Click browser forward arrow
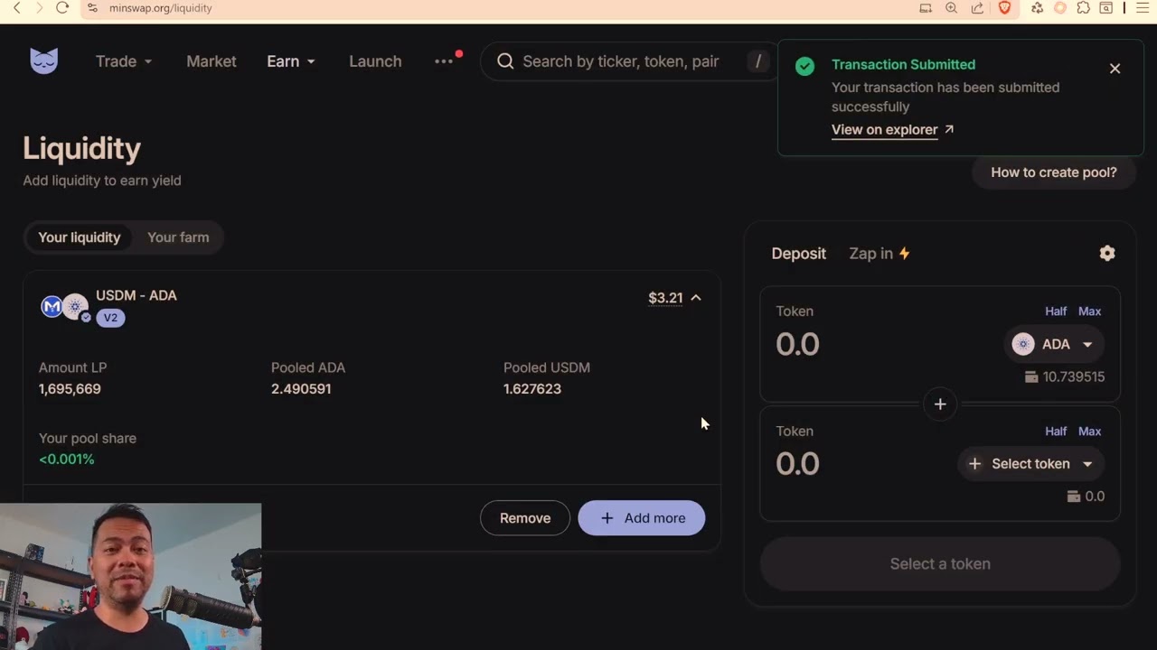The width and height of the screenshot is (1157, 650). (x=38, y=8)
